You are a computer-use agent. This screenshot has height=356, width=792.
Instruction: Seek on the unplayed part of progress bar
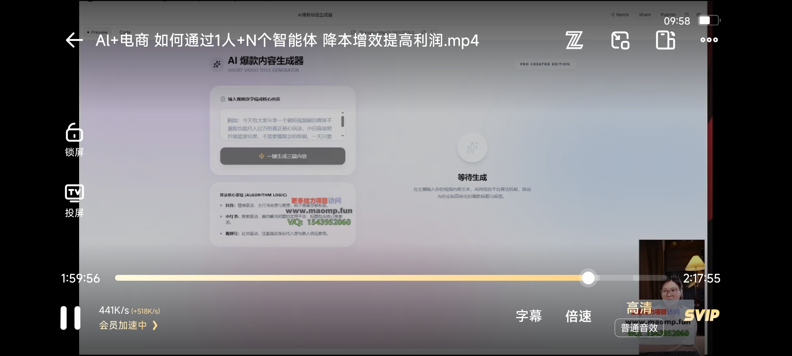632,278
